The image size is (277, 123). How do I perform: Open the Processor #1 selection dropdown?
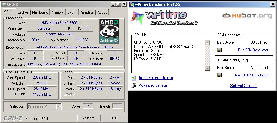[59, 107]
